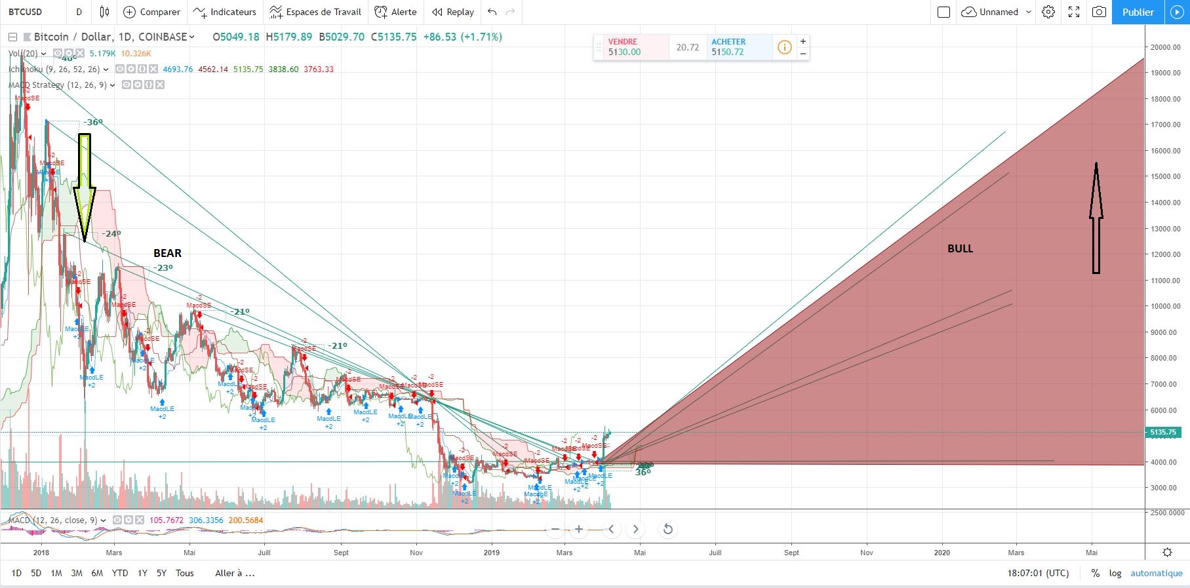
Task: Open the order panel info icon
Action: [784, 47]
